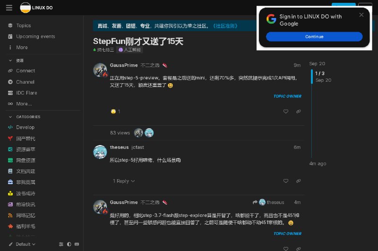This screenshot has width=378, height=251.
Task: Like the theseus post
Action: [286, 181]
